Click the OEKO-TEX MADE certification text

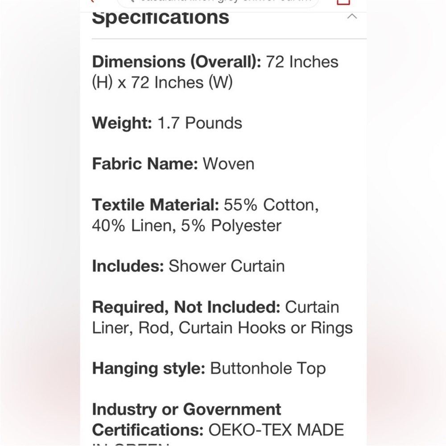pos(276,430)
